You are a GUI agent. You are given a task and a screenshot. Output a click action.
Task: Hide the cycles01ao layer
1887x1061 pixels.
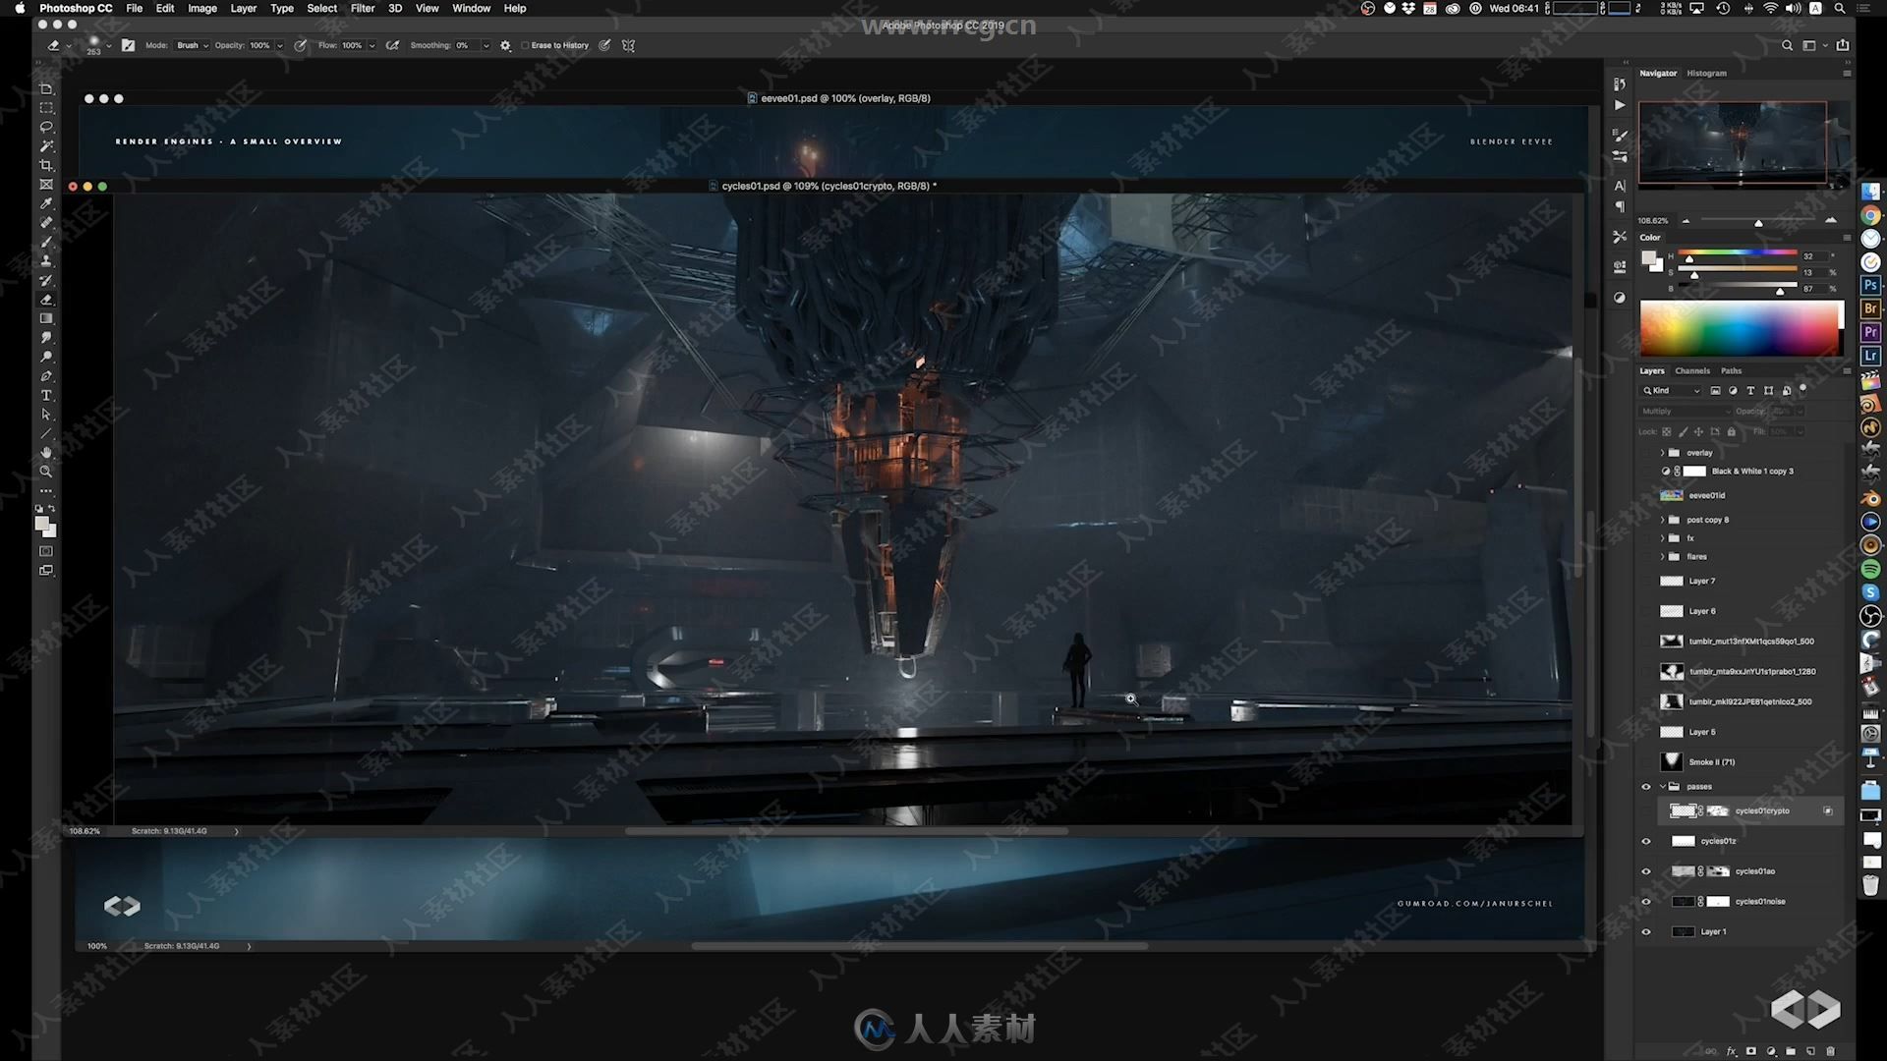click(x=1646, y=871)
